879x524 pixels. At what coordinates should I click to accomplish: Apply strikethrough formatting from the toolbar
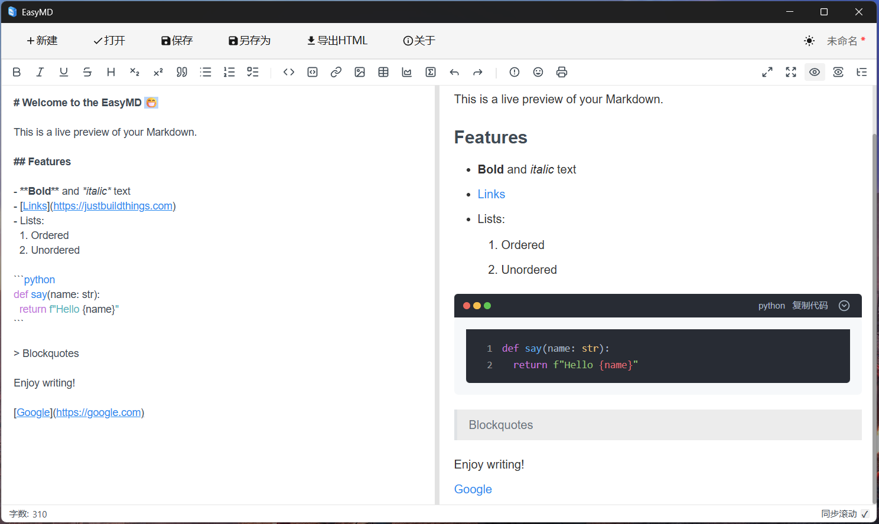tap(87, 72)
